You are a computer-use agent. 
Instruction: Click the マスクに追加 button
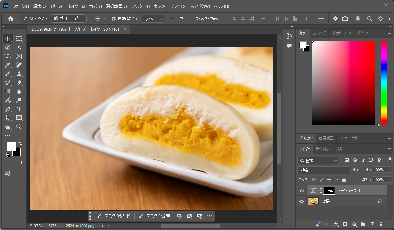click(x=155, y=216)
